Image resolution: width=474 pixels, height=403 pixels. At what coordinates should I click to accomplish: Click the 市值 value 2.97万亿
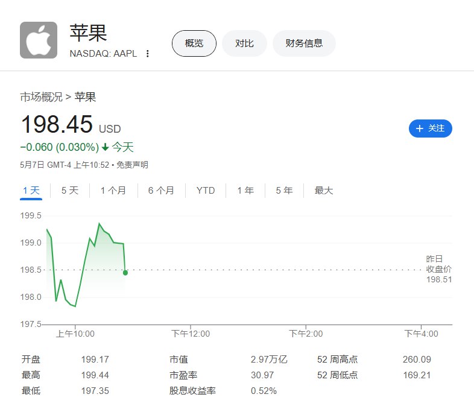[269, 359]
